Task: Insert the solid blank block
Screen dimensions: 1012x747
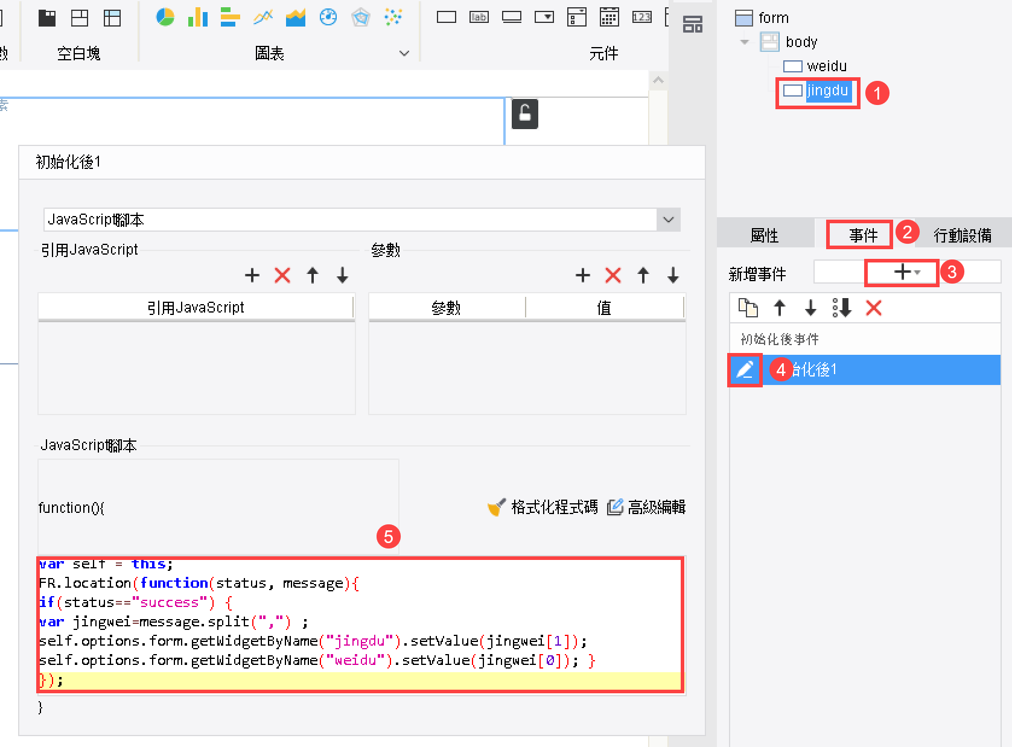Action: (x=47, y=18)
